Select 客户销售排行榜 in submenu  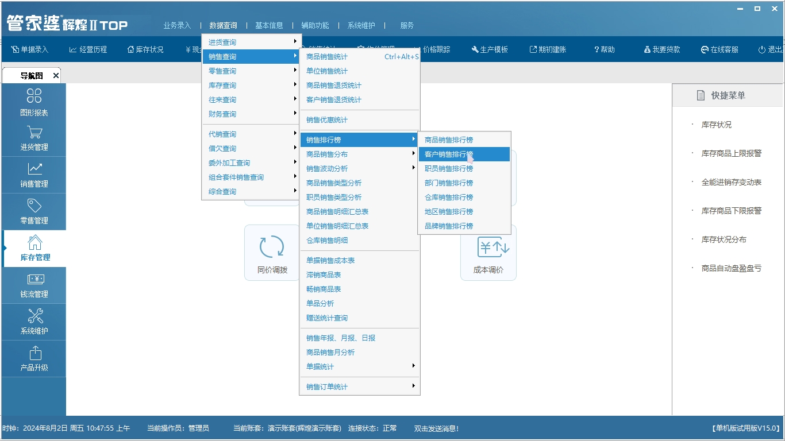coord(464,154)
